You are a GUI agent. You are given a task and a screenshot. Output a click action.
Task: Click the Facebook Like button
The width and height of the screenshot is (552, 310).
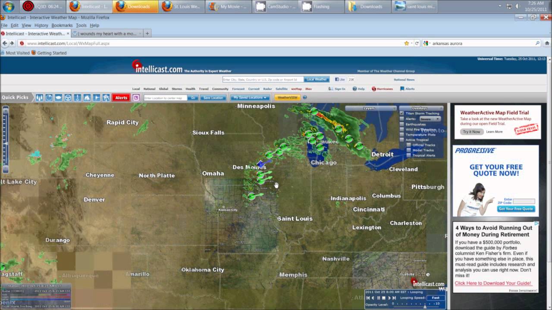(340, 79)
